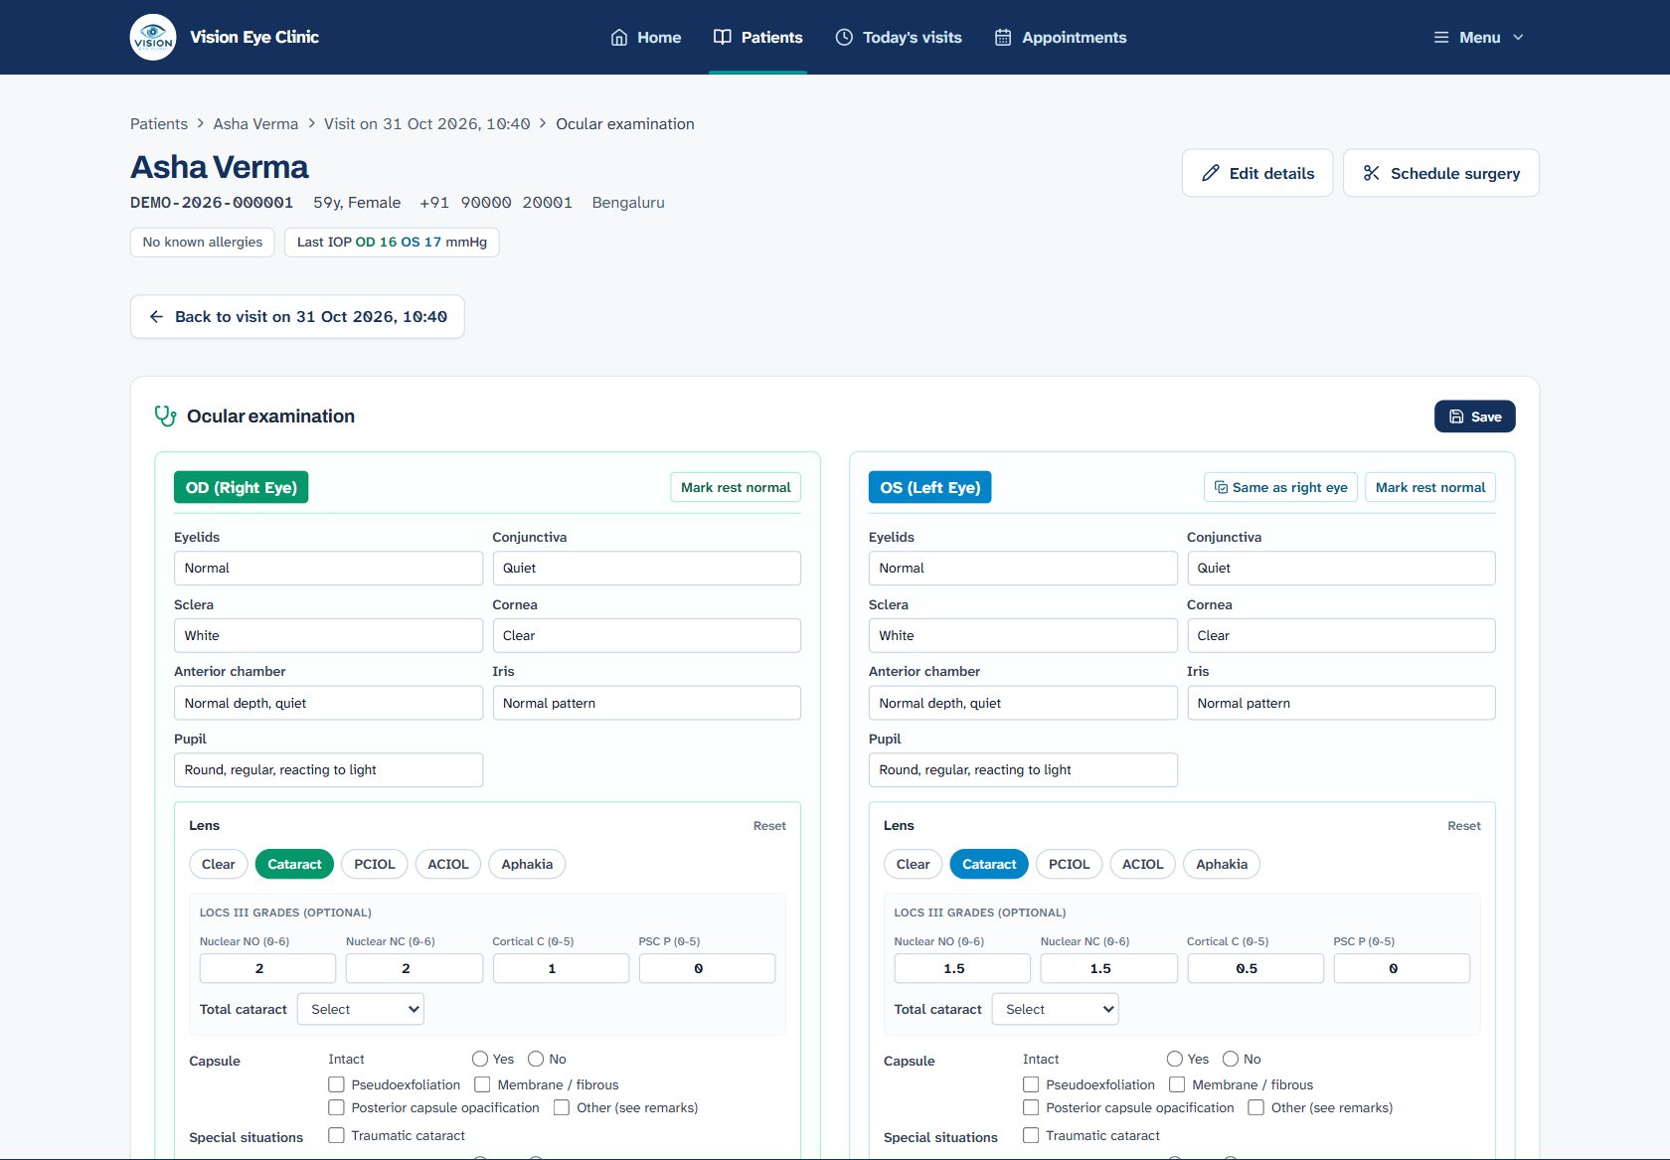Viewport: 1670px width, 1160px height.
Task: Click the right eye Cornea input field
Action: [646, 635]
